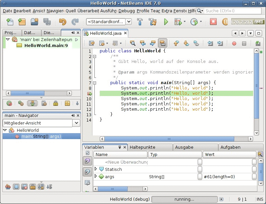Find selection using the magnifier editor icon
Viewport: 266px width, 204px height.
pyautogui.click(x=133, y=43)
